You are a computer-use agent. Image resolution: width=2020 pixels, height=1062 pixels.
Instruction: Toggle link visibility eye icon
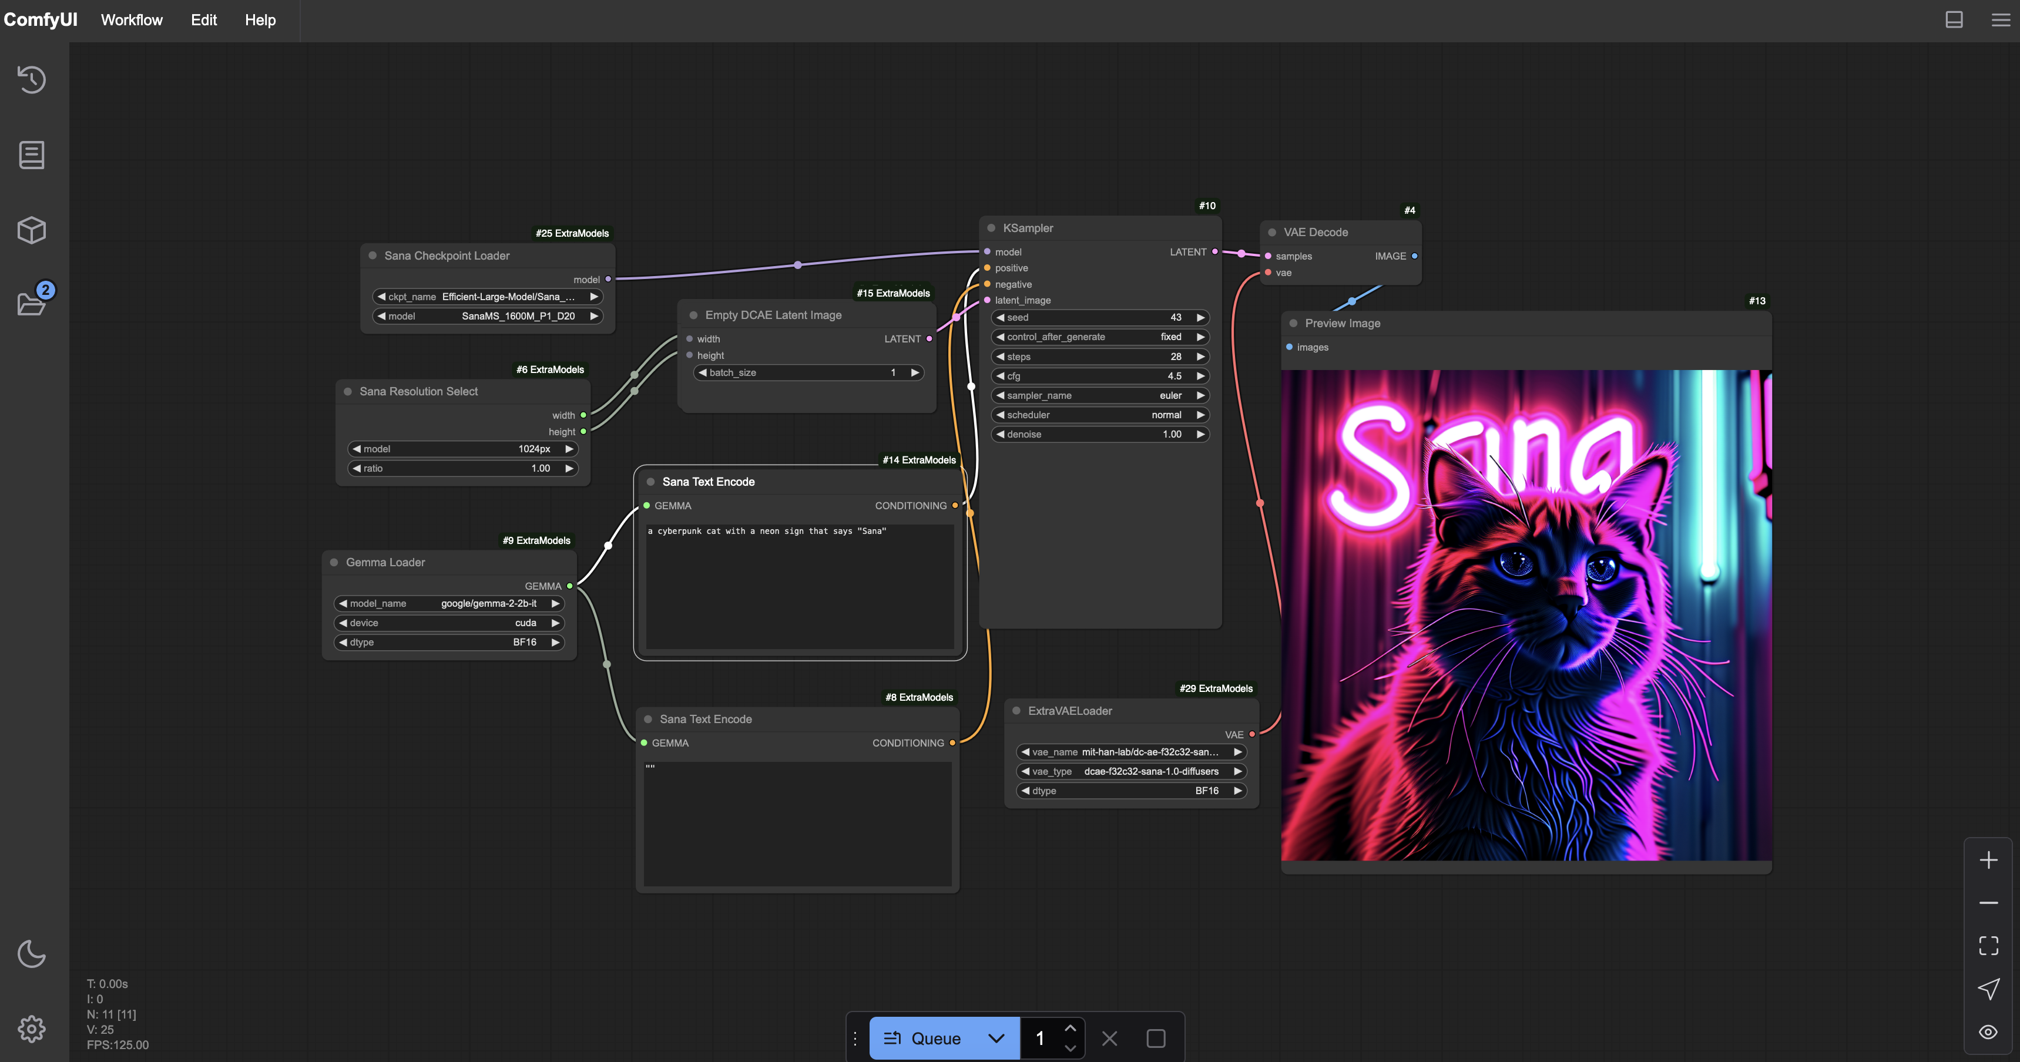1989,1031
